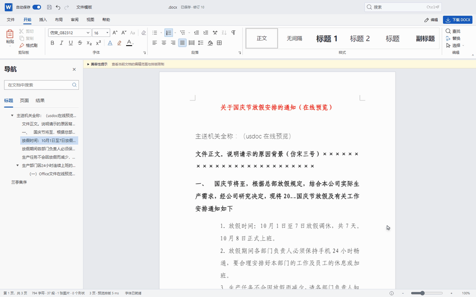Align text right
This screenshot has height=297, width=476.
[173, 43]
